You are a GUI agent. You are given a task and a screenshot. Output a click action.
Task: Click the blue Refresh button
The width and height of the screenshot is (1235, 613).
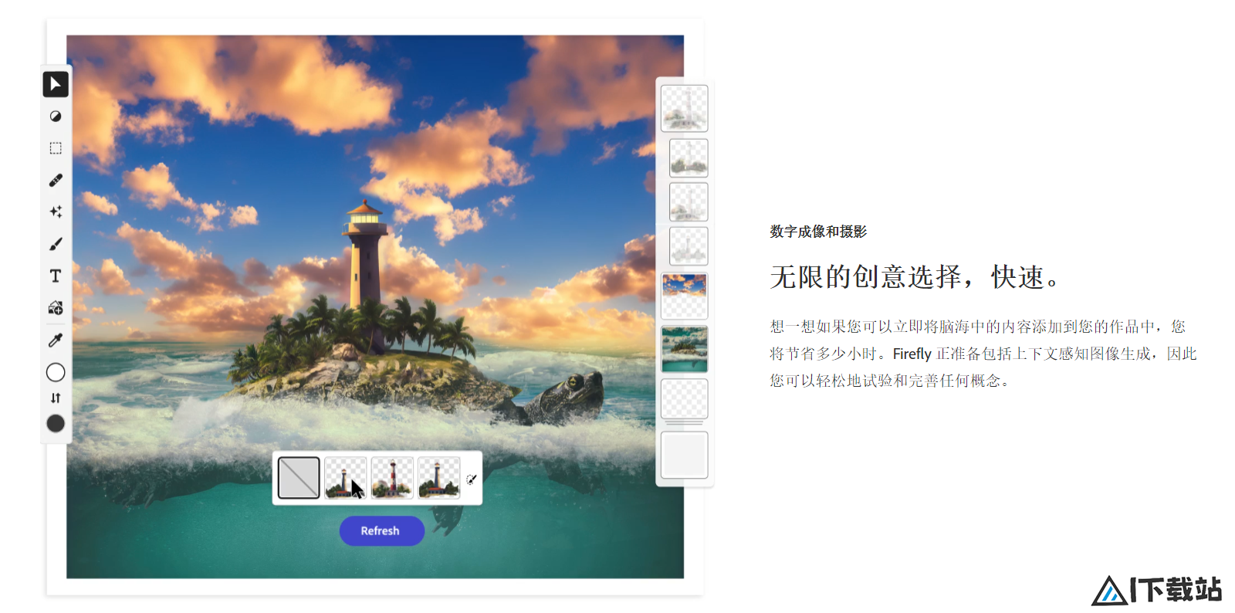(x=381, y=531)
